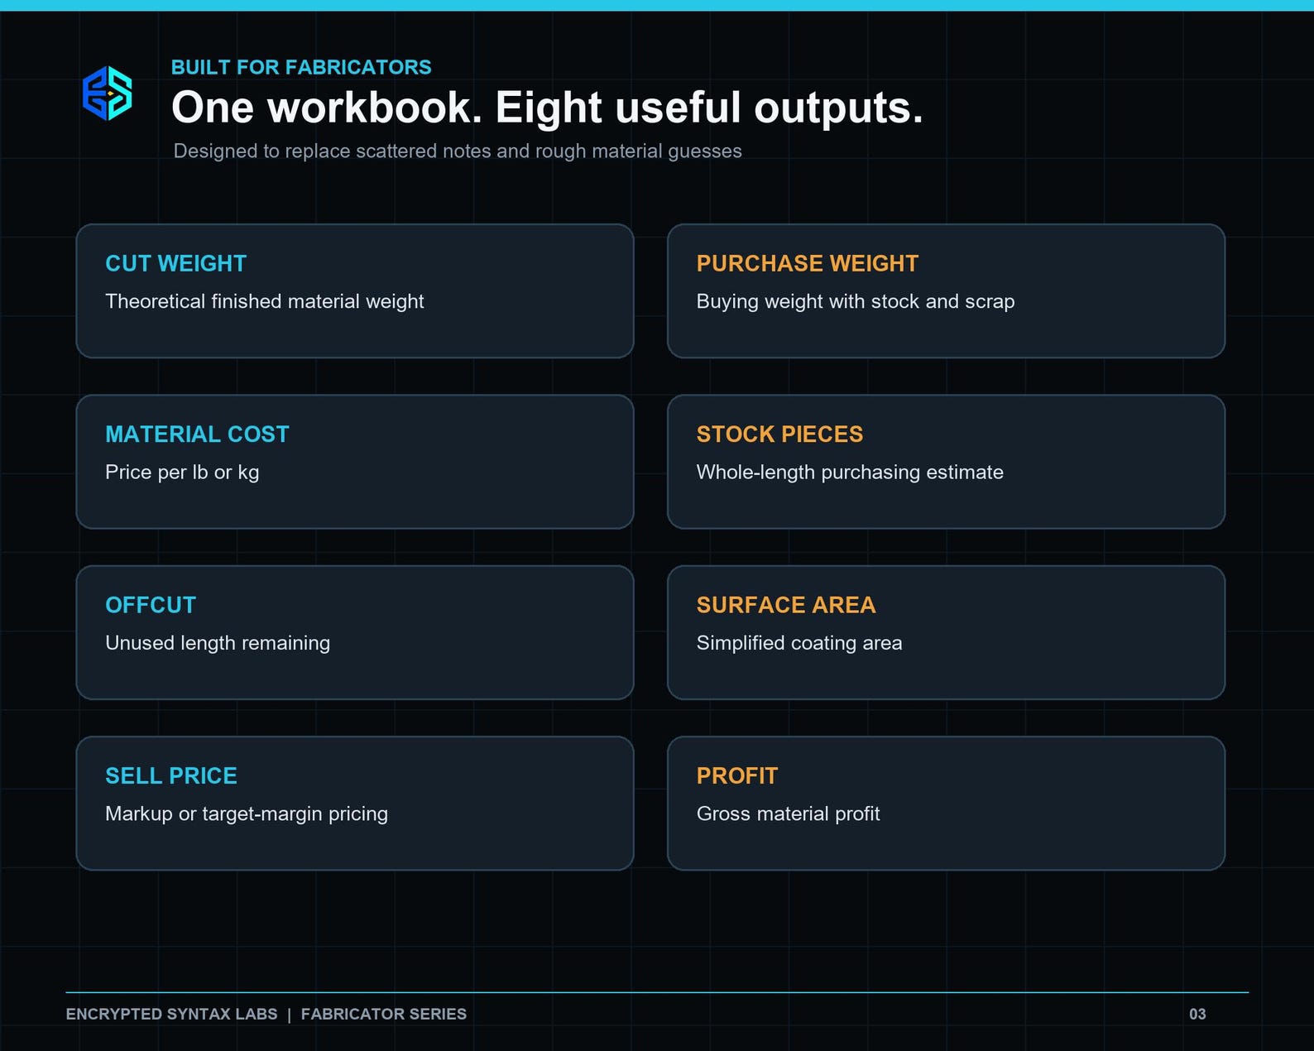Viewport: 1314px width, 1051px height.
Task: Click 'Price per lb or kg' description
Action: coord(182,473)
